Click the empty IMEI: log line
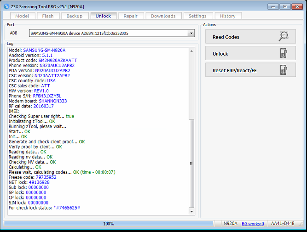This screenshot has height=232, width=307. point(14,112)
